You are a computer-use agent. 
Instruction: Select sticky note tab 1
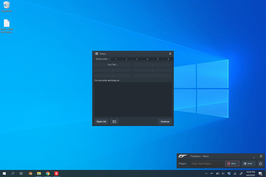click(x=116, y=59)
